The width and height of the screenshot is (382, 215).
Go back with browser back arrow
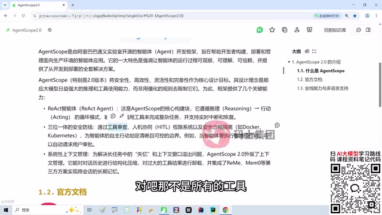pos(5,16)
